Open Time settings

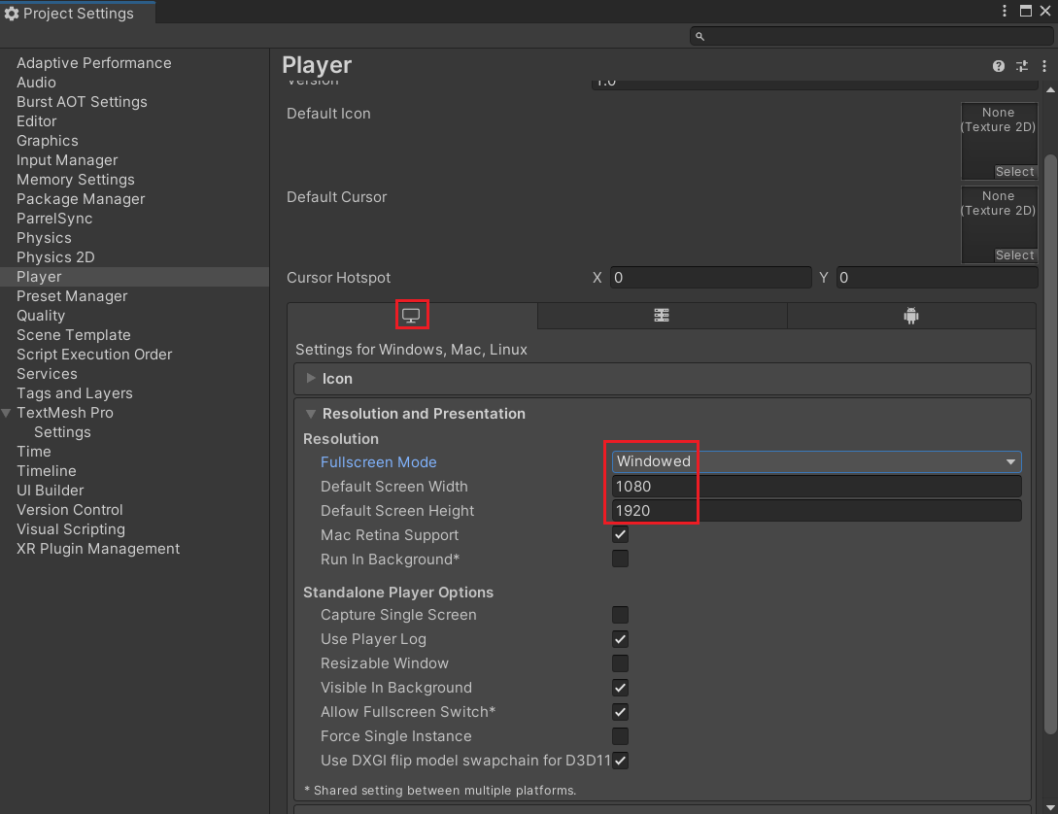34,452
